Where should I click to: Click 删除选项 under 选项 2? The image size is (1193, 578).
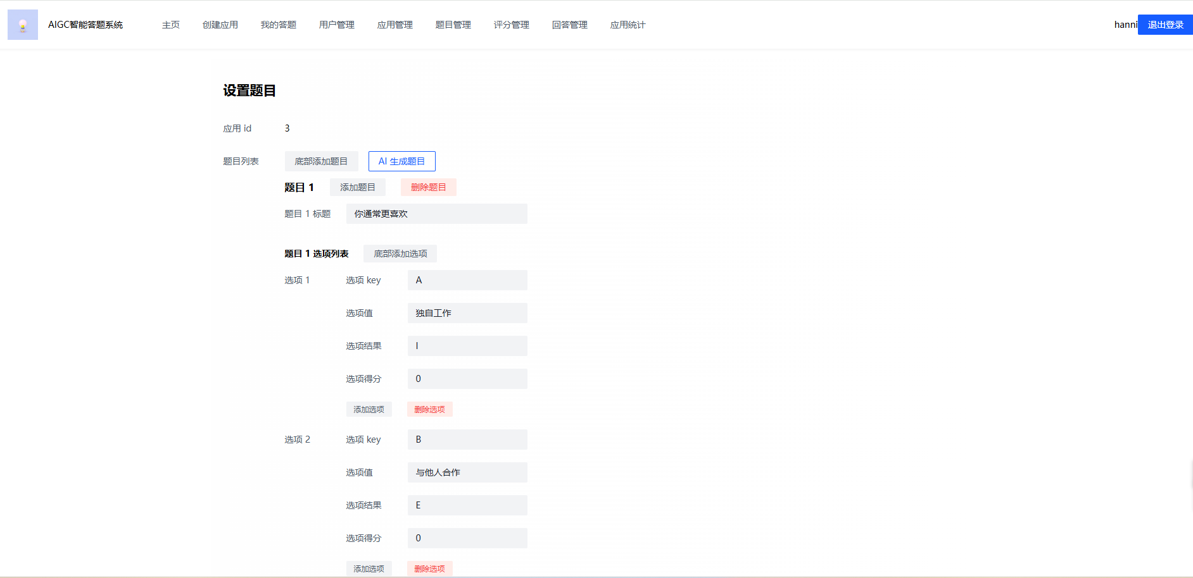coord(430,569)
